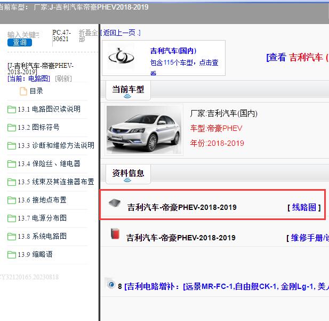Open the 吉利汽车(国内) brand link
The image size is (329, 321).
pos(173,51)
